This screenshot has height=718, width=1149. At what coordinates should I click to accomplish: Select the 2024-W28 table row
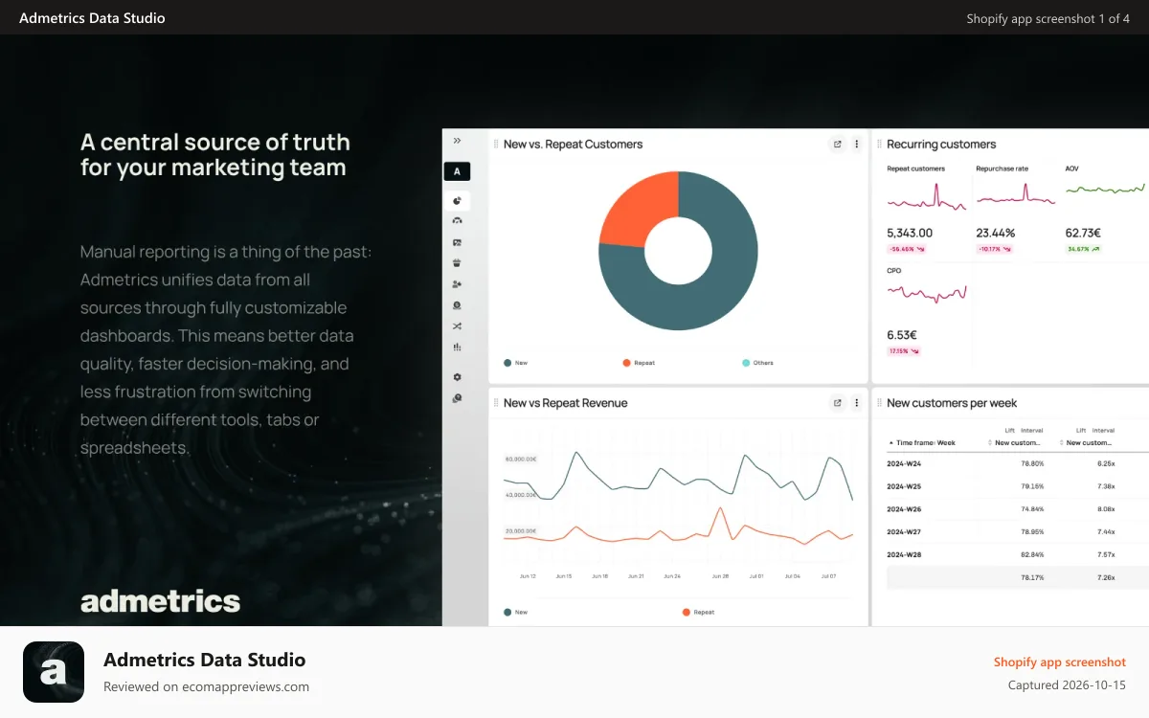click(1017, 554)
